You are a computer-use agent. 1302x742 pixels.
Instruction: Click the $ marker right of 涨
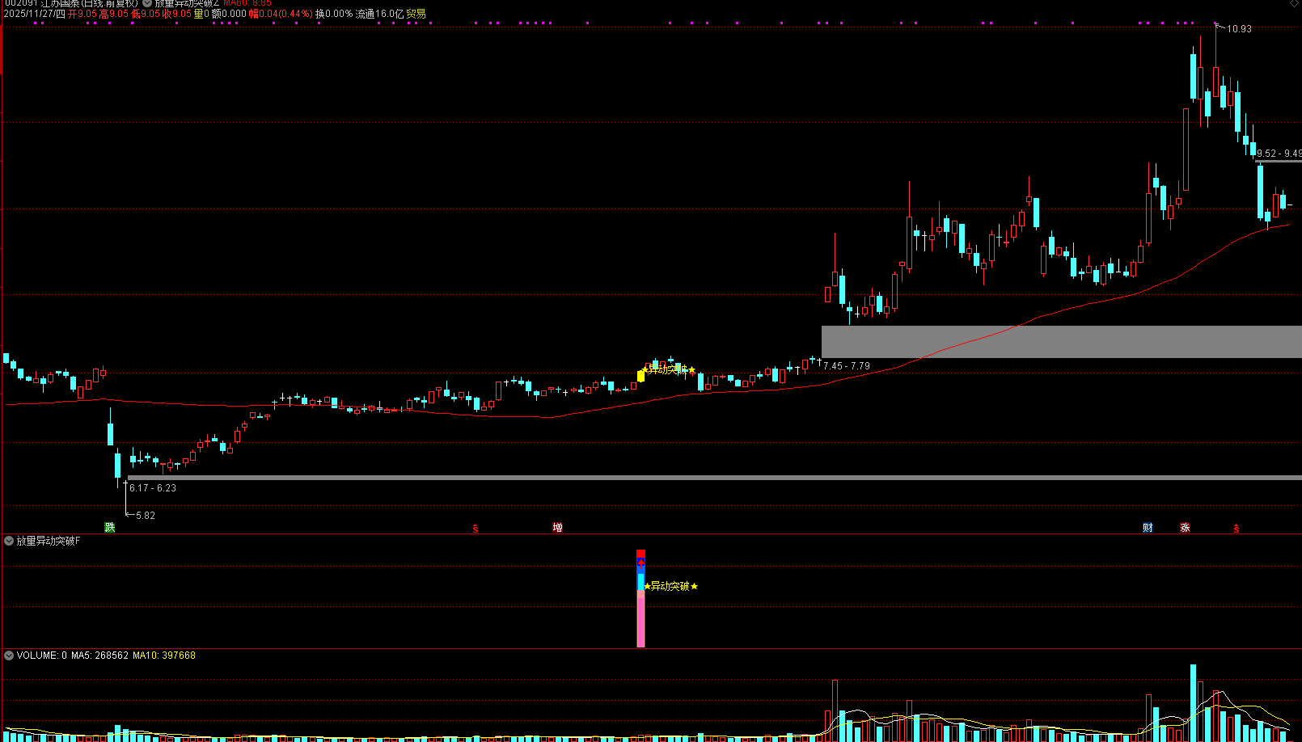pyautogui.click(x=1236, y=529)
